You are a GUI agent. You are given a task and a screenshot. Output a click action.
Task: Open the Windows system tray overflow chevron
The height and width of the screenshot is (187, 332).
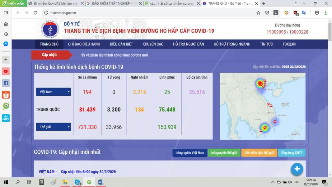point(273,182)
